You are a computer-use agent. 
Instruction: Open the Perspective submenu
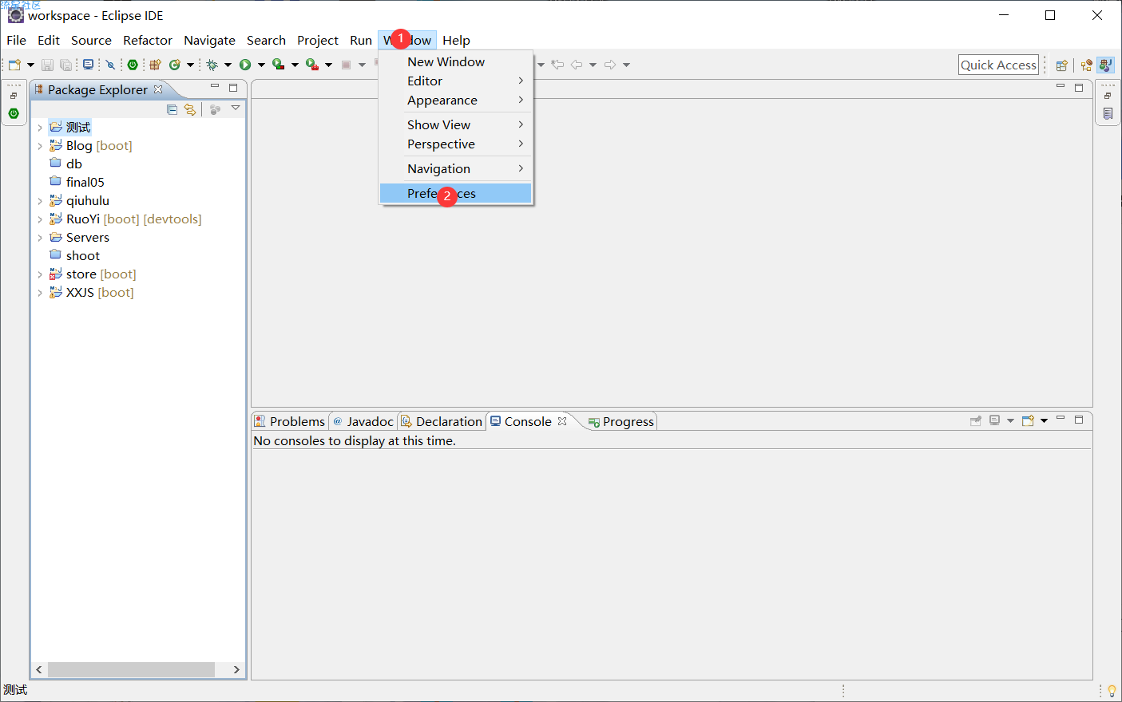455,144
